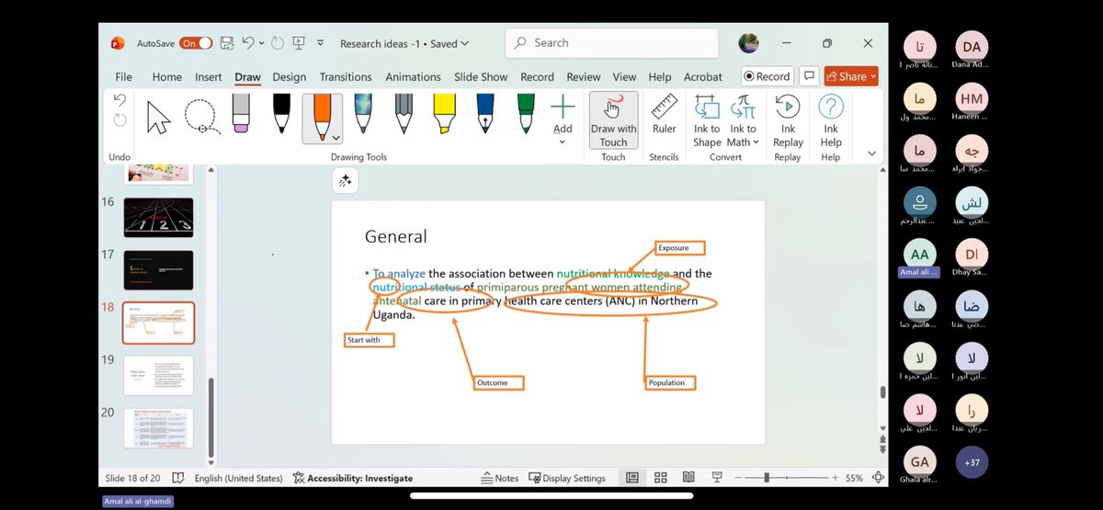Image resolution: width=1103 pixels, height=510 pixels.
Task: Expand the Share button dropdown
Action: [872, 76]
